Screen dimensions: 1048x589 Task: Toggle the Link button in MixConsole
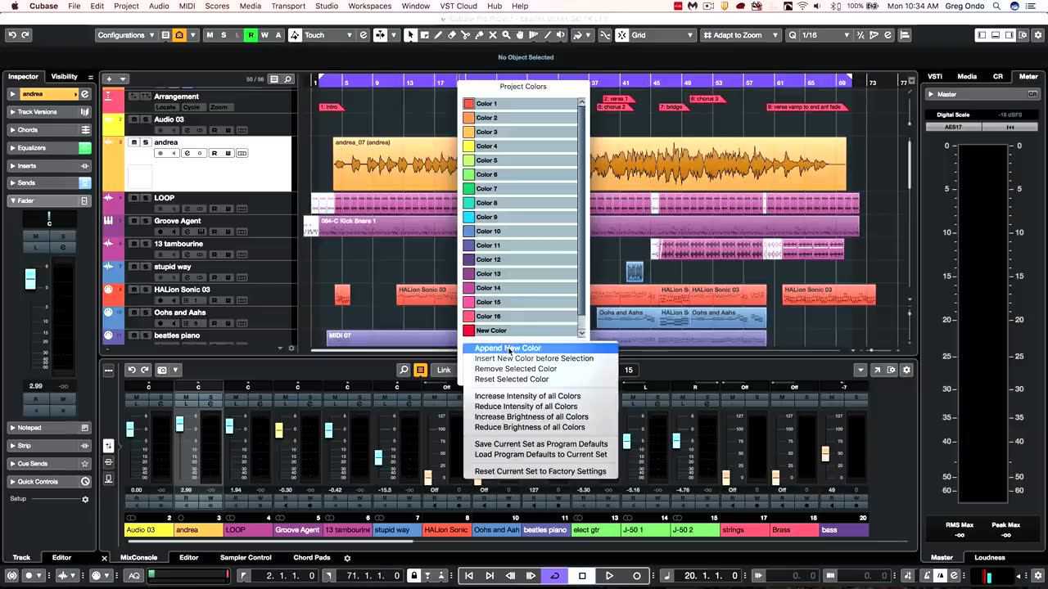[444, 370]
